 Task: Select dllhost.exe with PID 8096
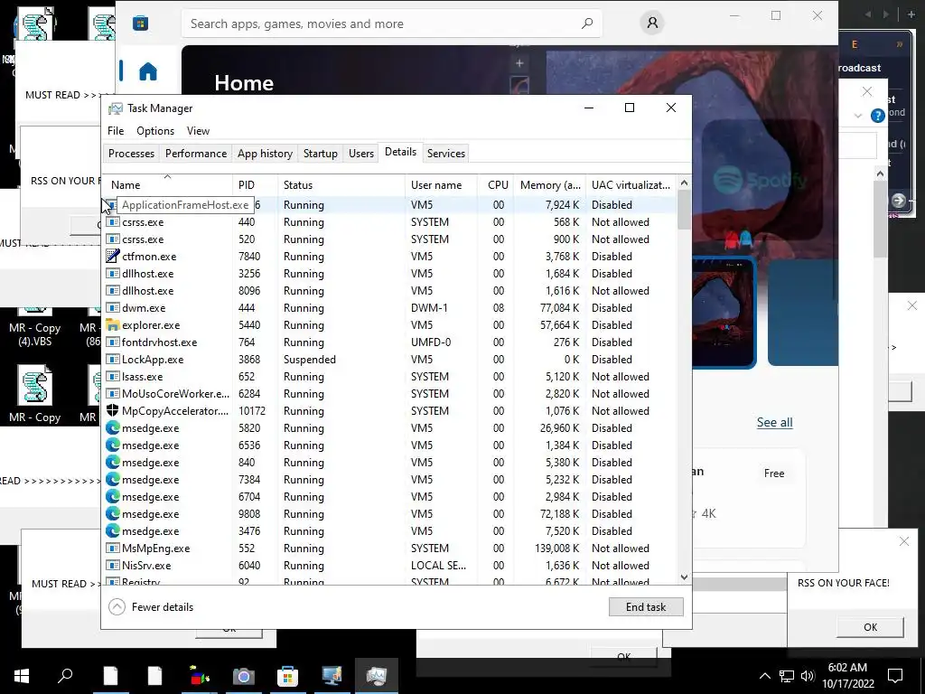click(389, 290)
